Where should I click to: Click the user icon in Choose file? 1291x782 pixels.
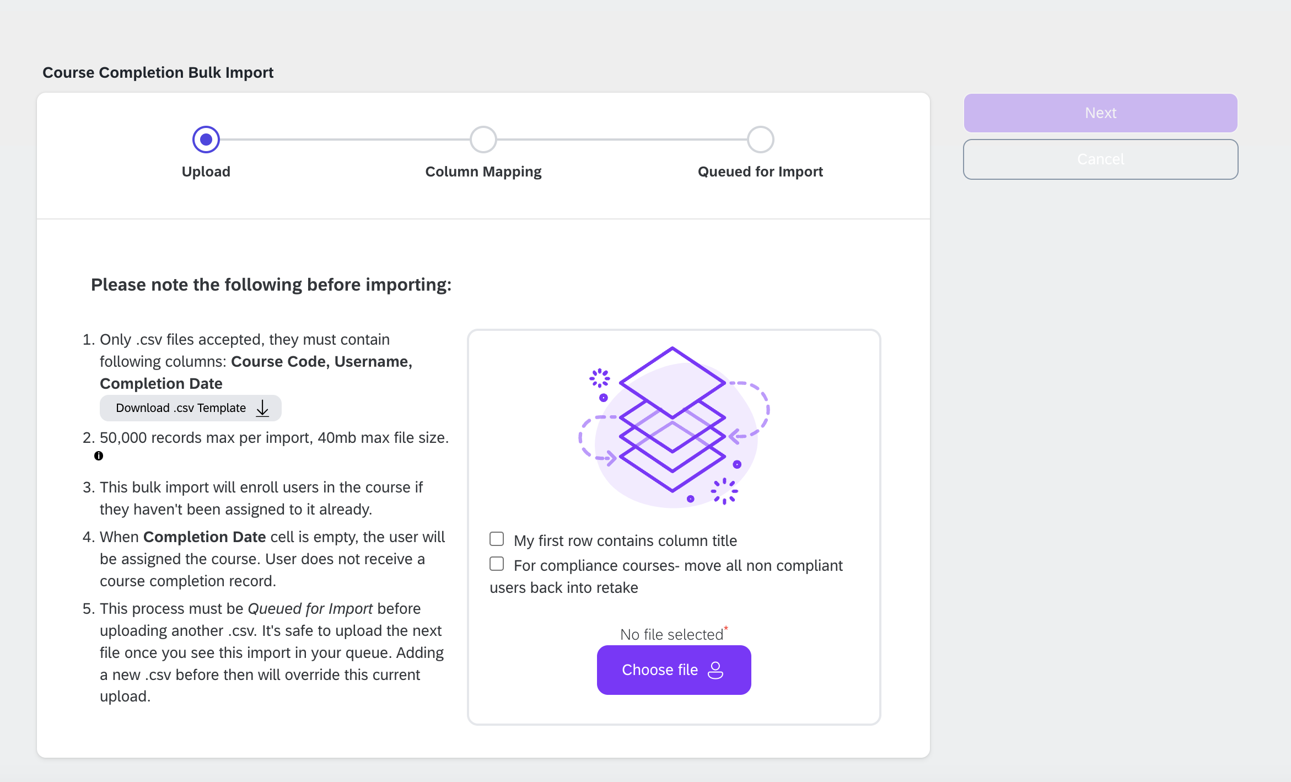tap(715, 670)
